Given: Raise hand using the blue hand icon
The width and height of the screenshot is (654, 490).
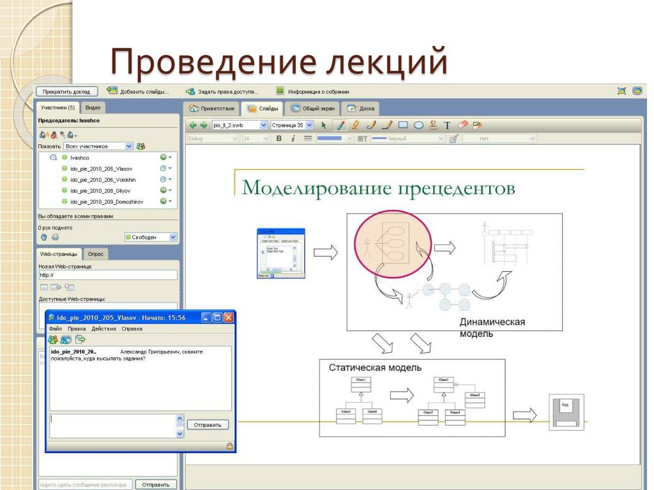Looking at the screenshot, I should (44, 237).
